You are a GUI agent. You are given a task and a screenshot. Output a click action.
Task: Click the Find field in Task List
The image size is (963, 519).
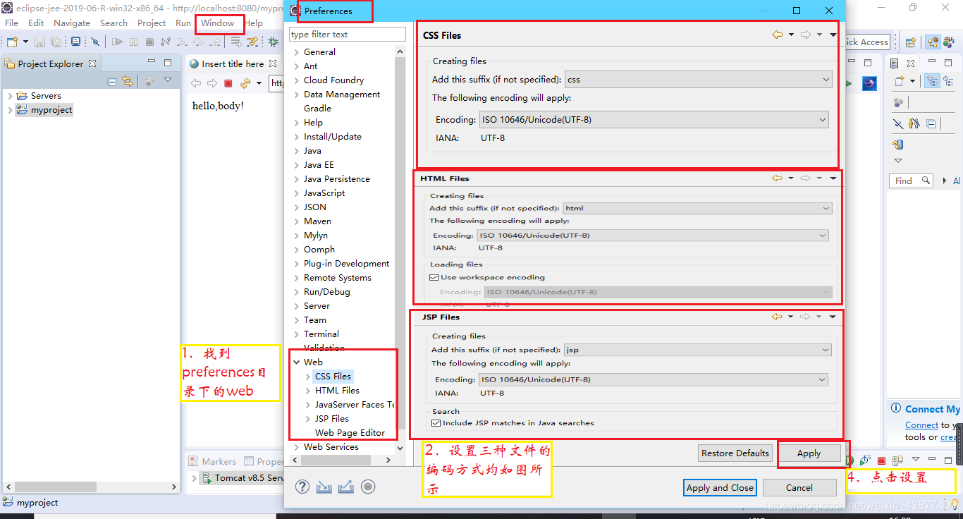tap(911, 181)
